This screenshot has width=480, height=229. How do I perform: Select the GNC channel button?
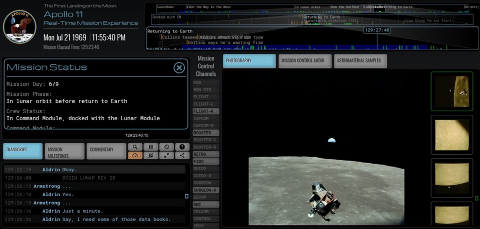(x=205, y=205)
